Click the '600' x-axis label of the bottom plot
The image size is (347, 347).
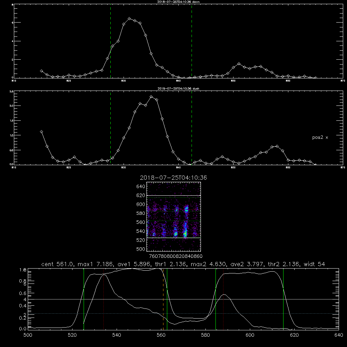250,335
